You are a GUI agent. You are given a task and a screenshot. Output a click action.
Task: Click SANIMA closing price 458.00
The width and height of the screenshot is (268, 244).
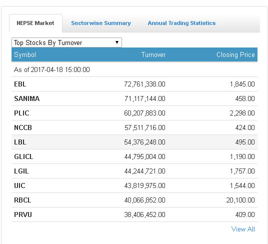pyautogui.click(x=245, y=99)
